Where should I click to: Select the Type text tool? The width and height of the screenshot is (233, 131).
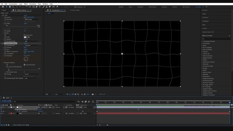point(40,7)
